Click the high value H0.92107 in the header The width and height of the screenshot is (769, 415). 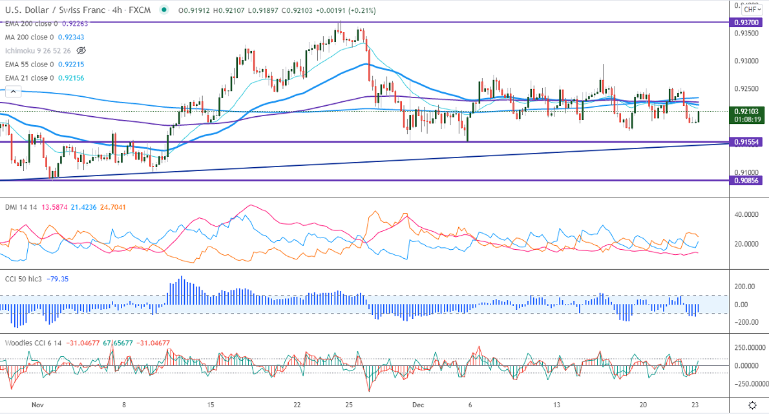229,10
